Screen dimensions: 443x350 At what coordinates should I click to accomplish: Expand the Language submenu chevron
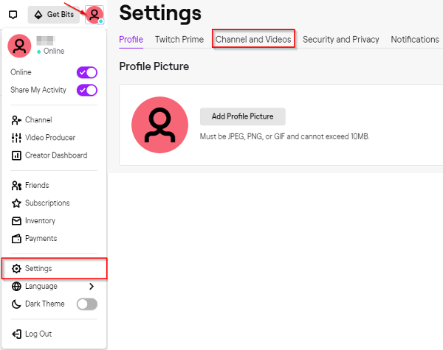[x=92, y=286]
